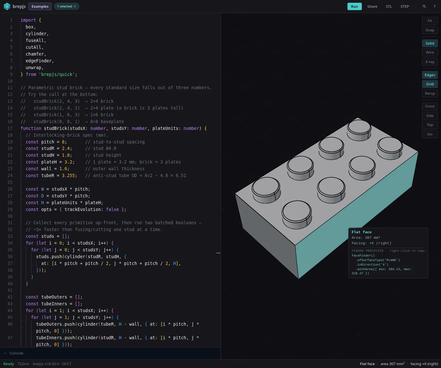
Task: Click the Share button
Action: [372, 6]
